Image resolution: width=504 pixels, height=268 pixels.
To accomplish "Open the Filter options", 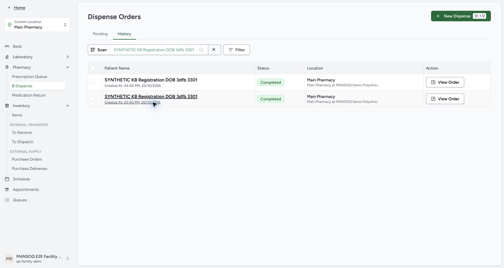I will pyautogui.click(x=237, y=50).
